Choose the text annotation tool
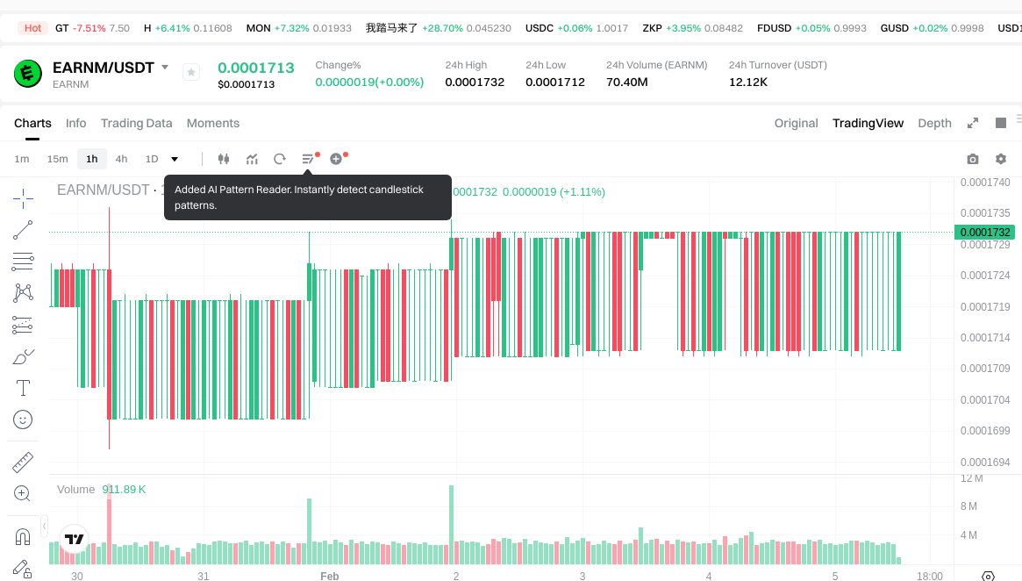1022x581 pixels. [23, 388]
